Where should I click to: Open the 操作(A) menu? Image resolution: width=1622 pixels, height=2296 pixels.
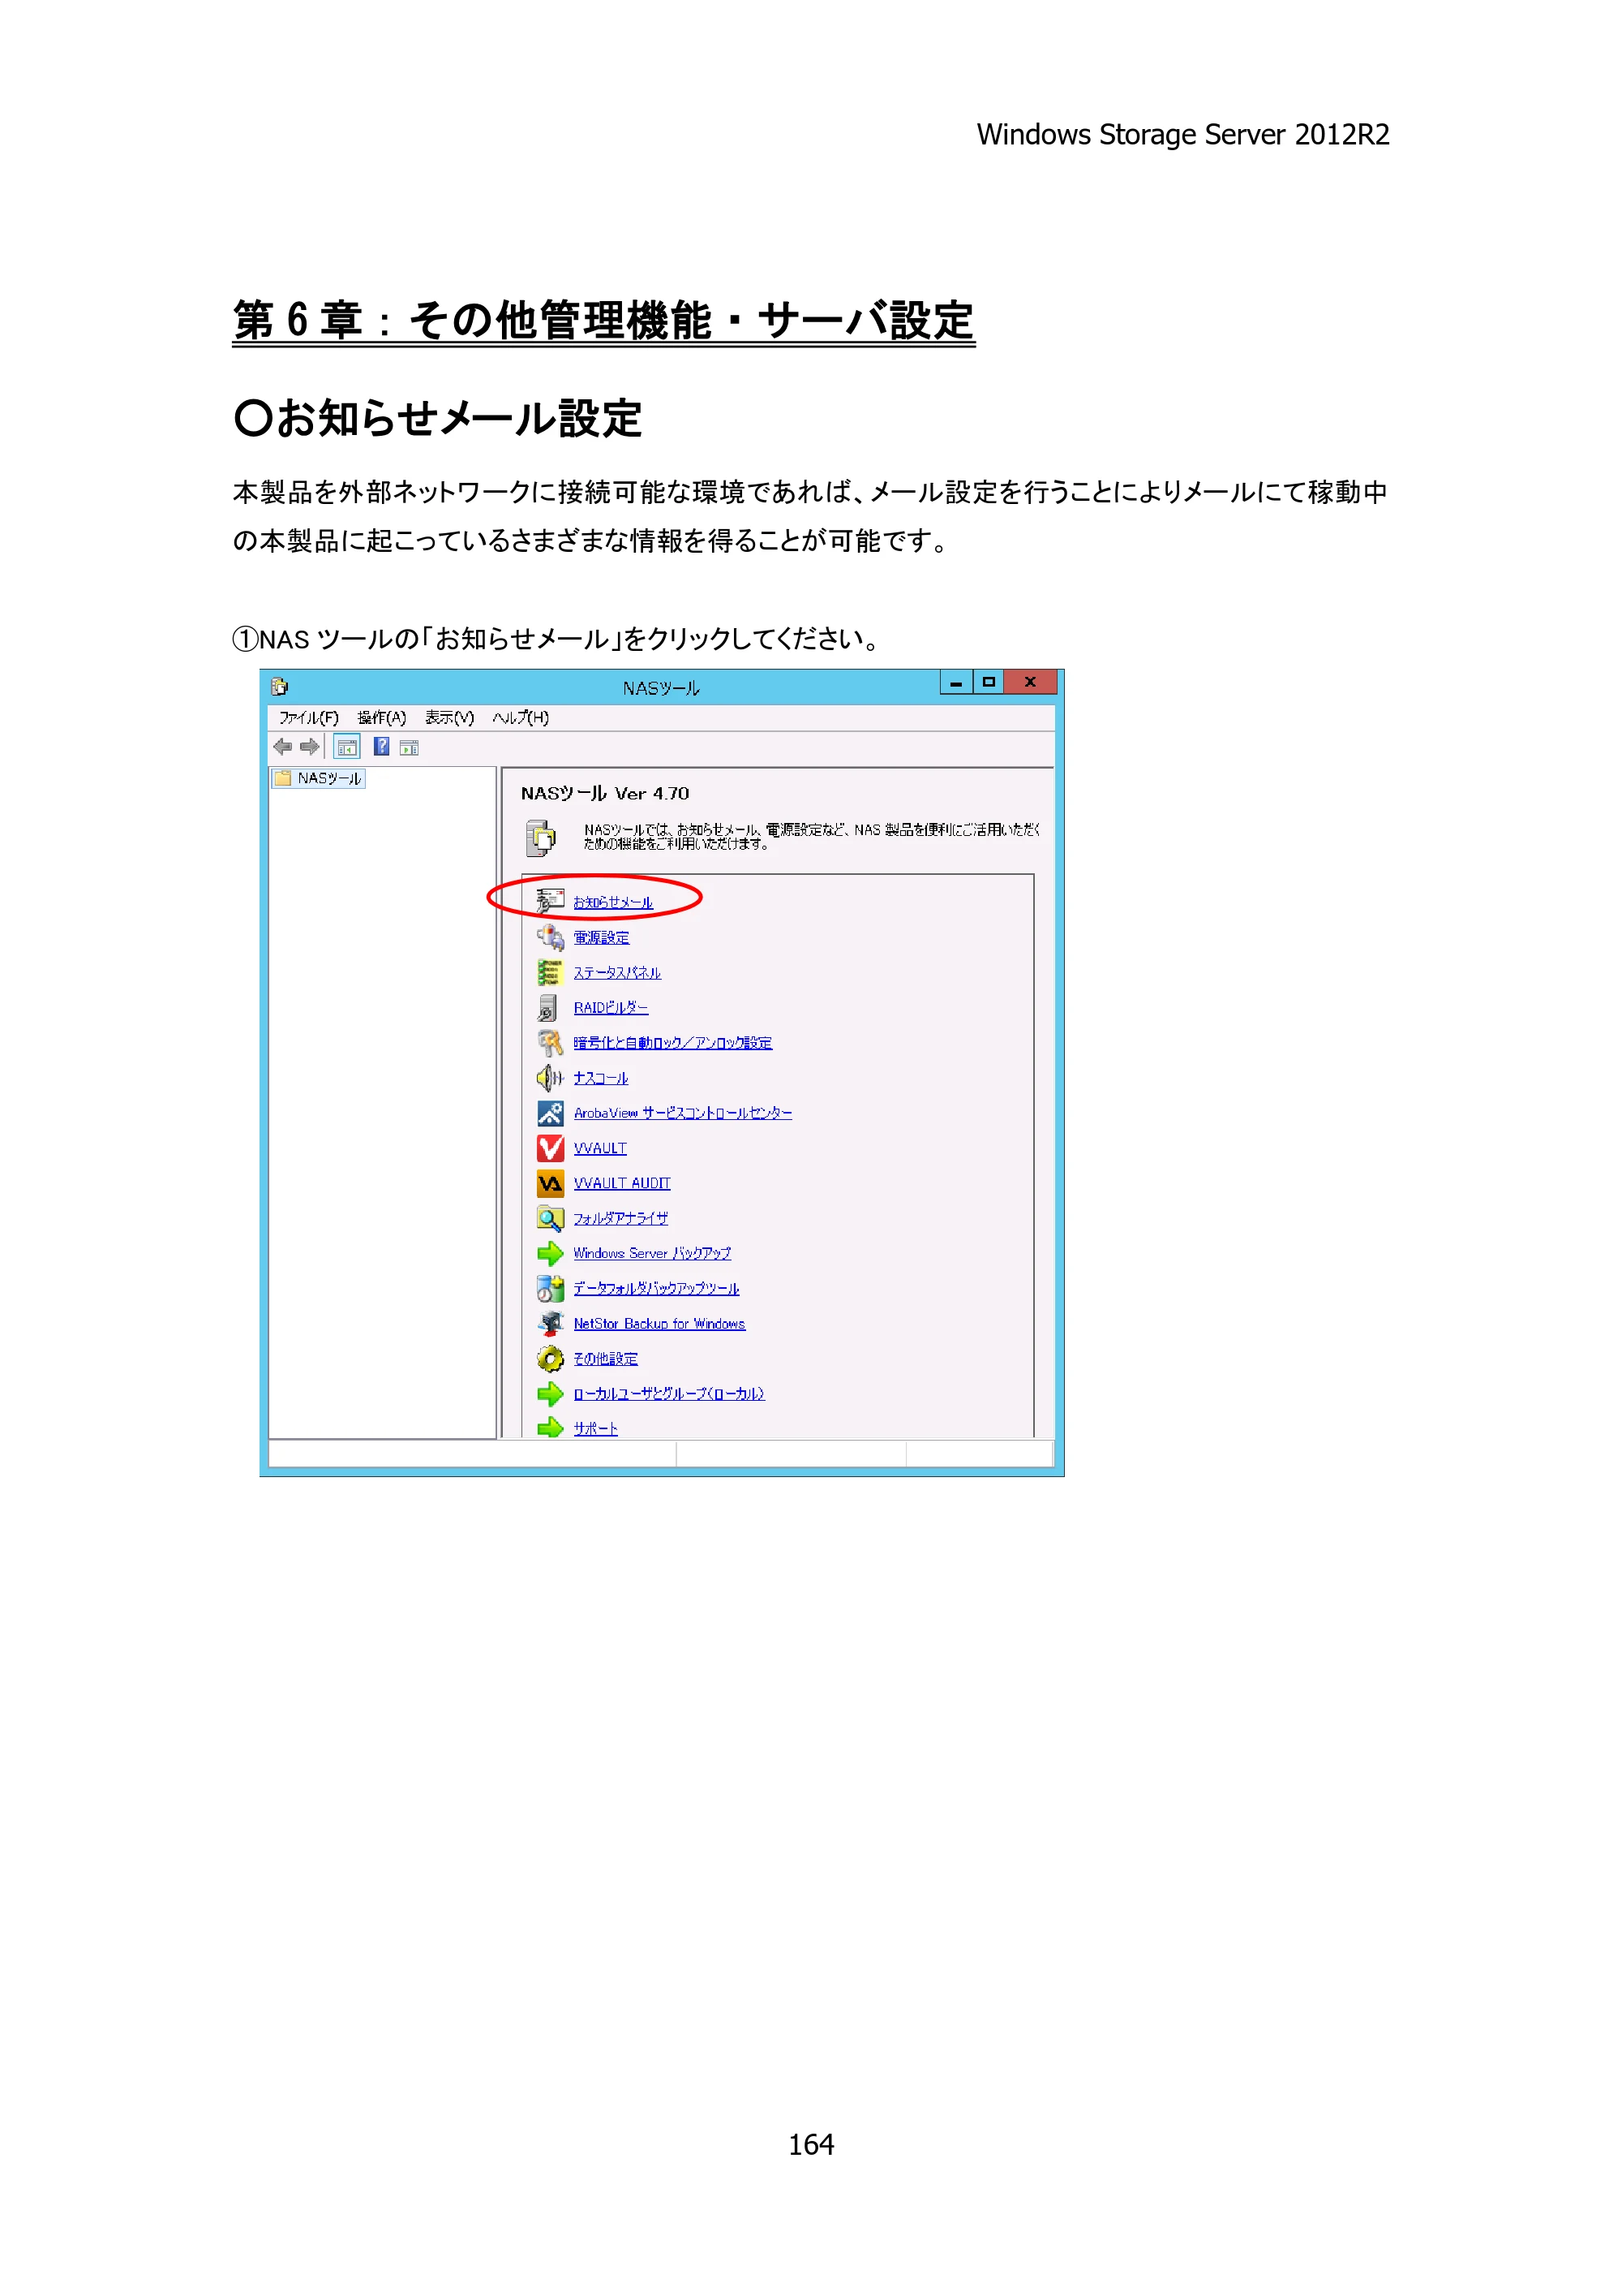point(382,717)
